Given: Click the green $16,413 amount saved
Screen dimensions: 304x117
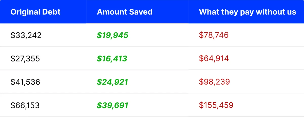Looking at the screenshot, I should (112, 59).
